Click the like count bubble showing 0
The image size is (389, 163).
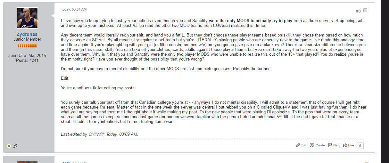pos(360,146)
